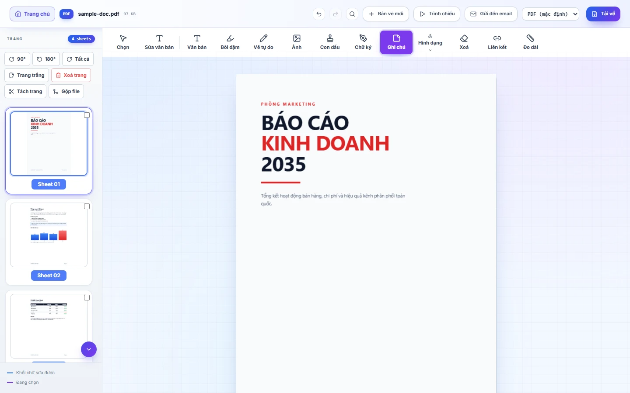Viewport: 630px width, 393px height.
Task: Click the Tải về download button
Action: (x=603, y=14)
